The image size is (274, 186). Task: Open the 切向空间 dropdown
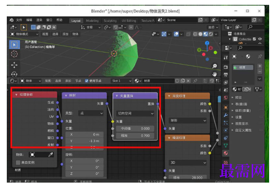(135, 114)
